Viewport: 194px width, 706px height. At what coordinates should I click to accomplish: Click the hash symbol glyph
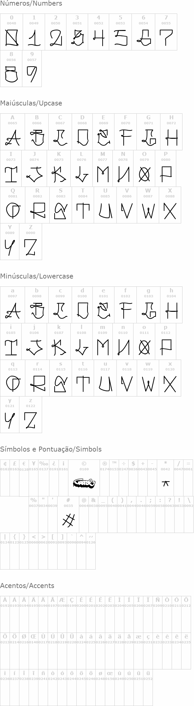[68, 520]
